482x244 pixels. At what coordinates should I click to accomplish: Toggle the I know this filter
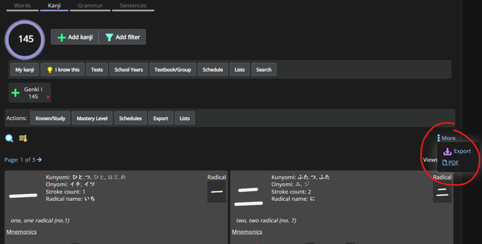[63, 70]
